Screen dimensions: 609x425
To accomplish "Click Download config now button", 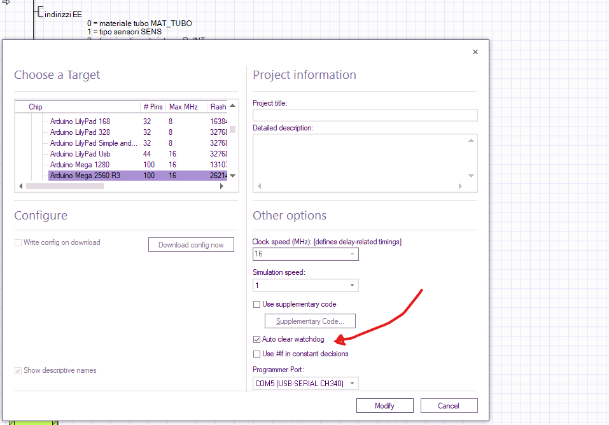I will coord(191,245).
